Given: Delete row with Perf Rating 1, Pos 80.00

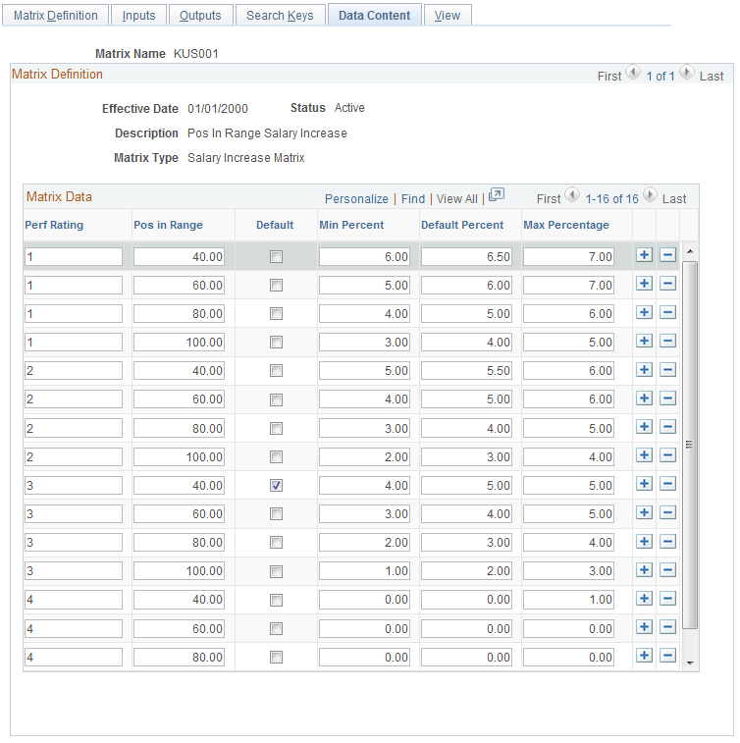Looking at the screenshot, I should pyautogui.click(x=667, y=312).
